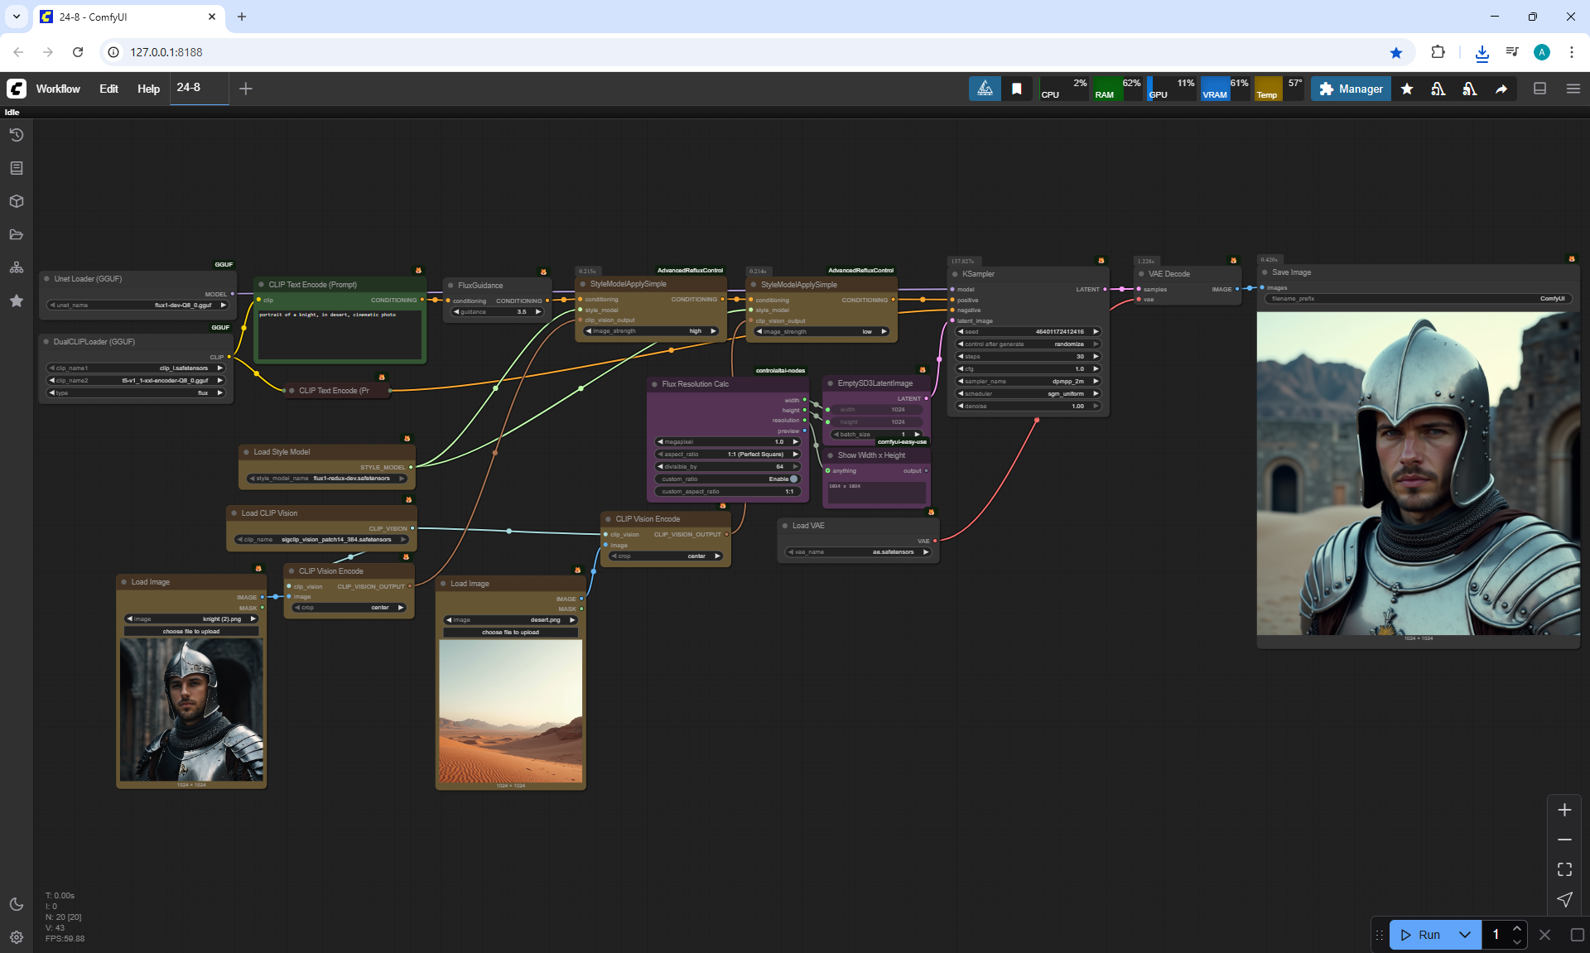Click the Manager button

point(1351,89)
